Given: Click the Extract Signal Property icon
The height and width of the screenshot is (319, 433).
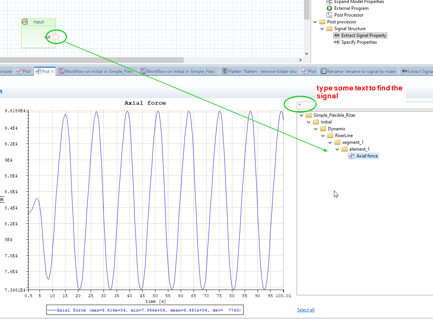Looking at the screenshot, I should 337,35.
